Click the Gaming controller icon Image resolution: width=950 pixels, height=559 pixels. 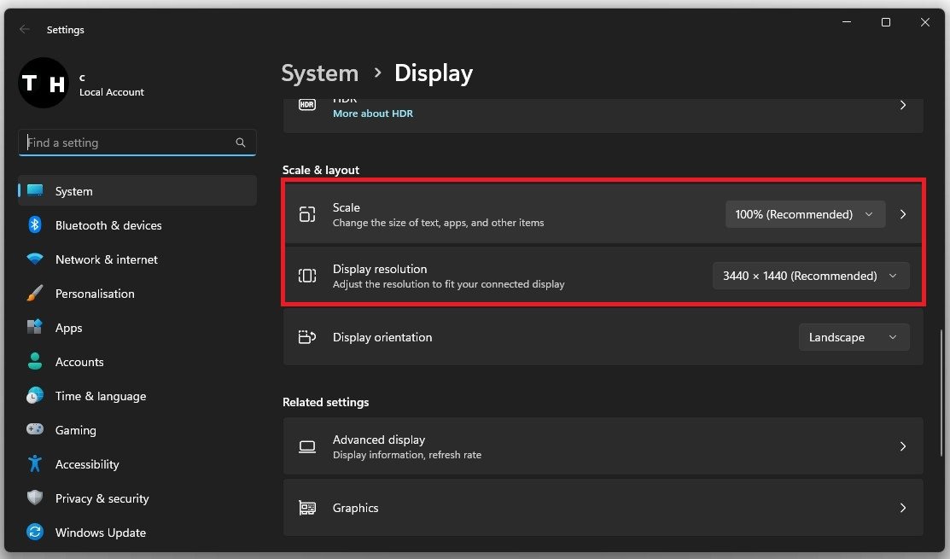point(35,430)
